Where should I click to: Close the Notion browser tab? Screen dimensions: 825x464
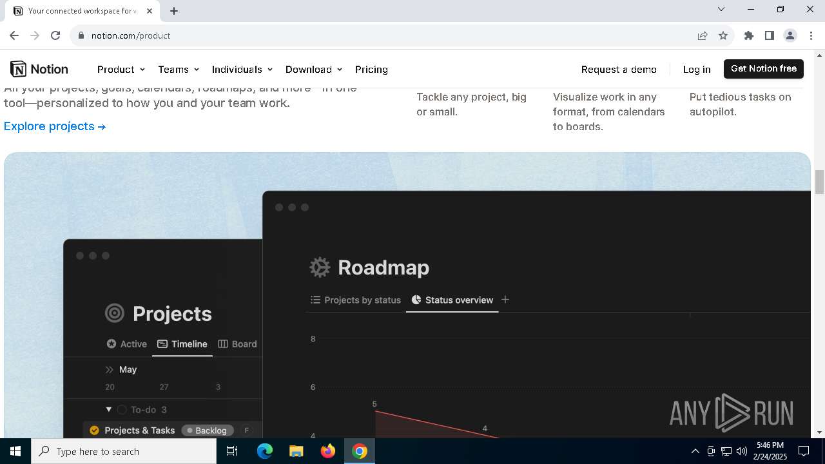[150, 11]
